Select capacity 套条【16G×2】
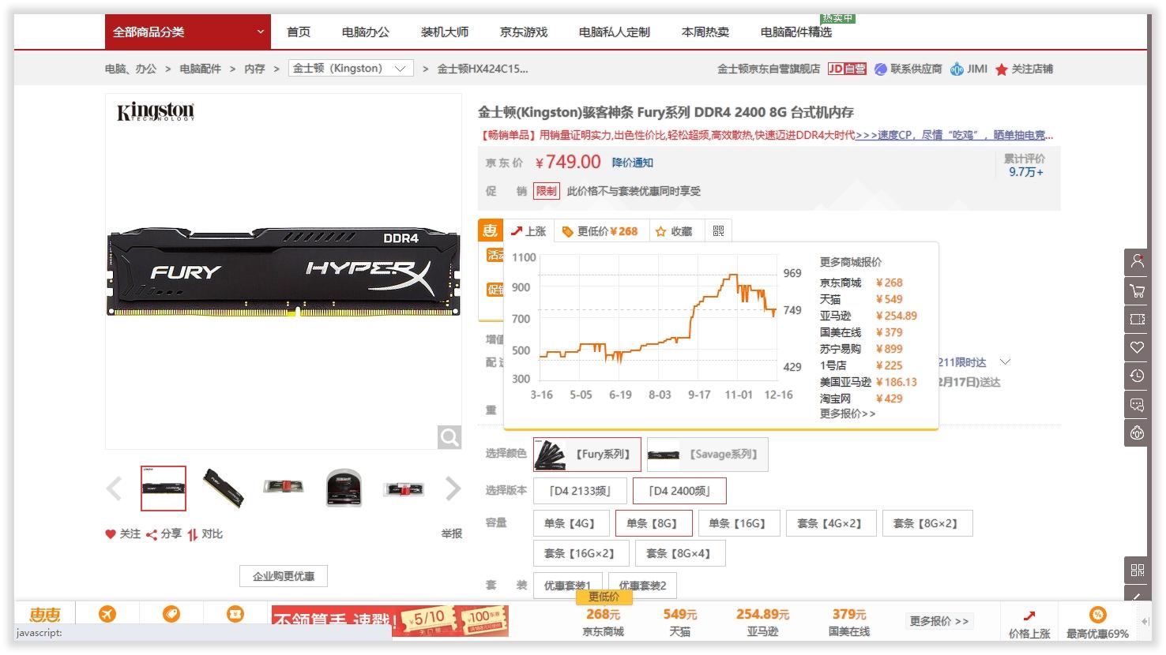 [581, 553]
